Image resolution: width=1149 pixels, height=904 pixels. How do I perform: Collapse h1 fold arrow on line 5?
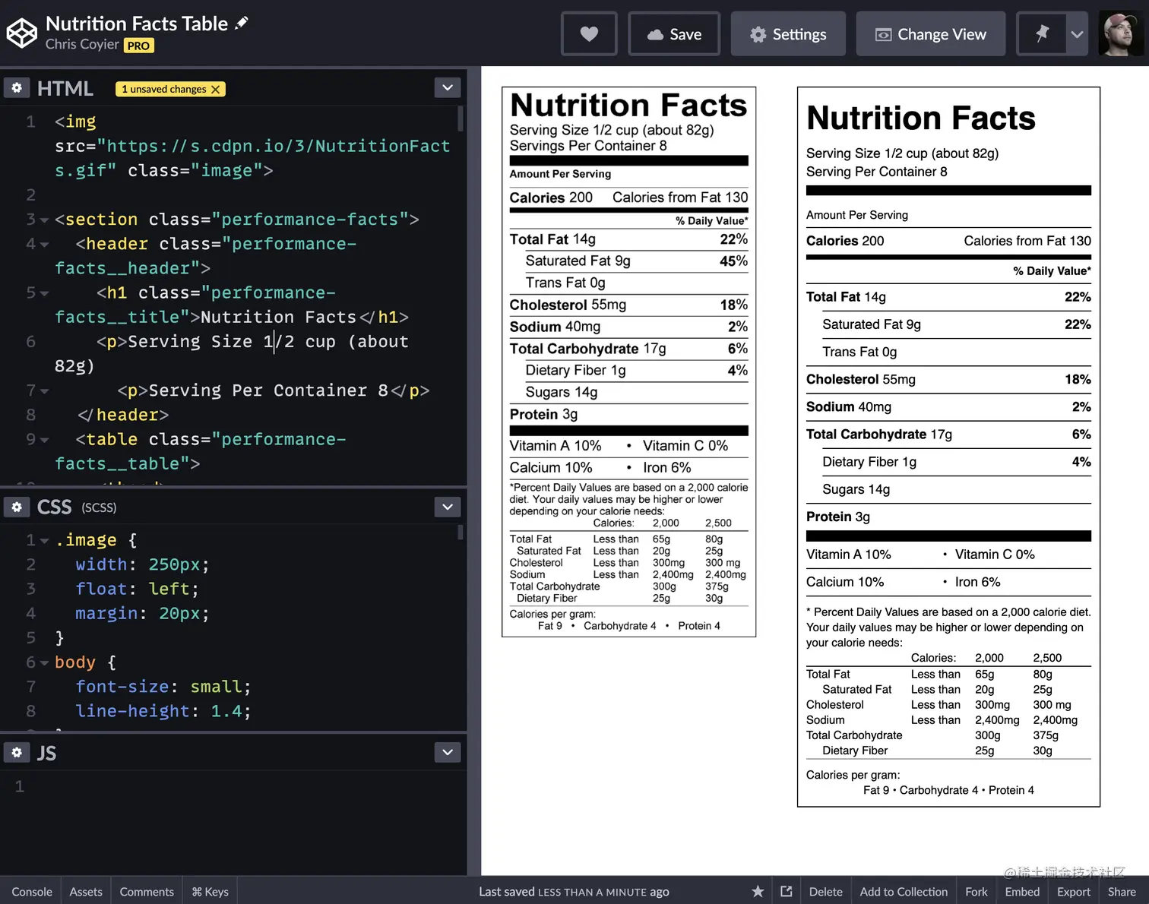[x=44, y=293]
